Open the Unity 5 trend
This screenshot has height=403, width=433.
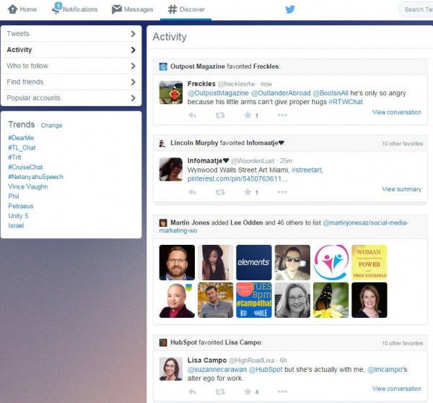coord(18,216)
